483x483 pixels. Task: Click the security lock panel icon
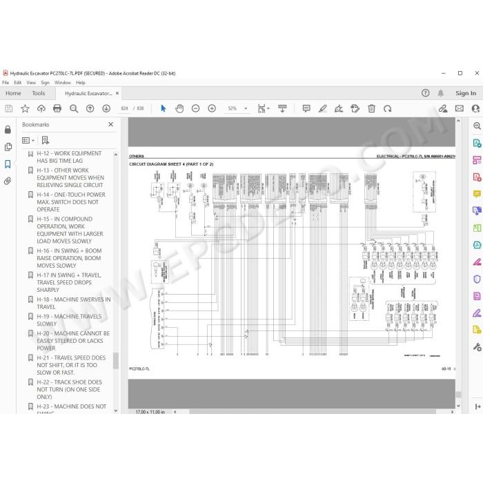8,130
